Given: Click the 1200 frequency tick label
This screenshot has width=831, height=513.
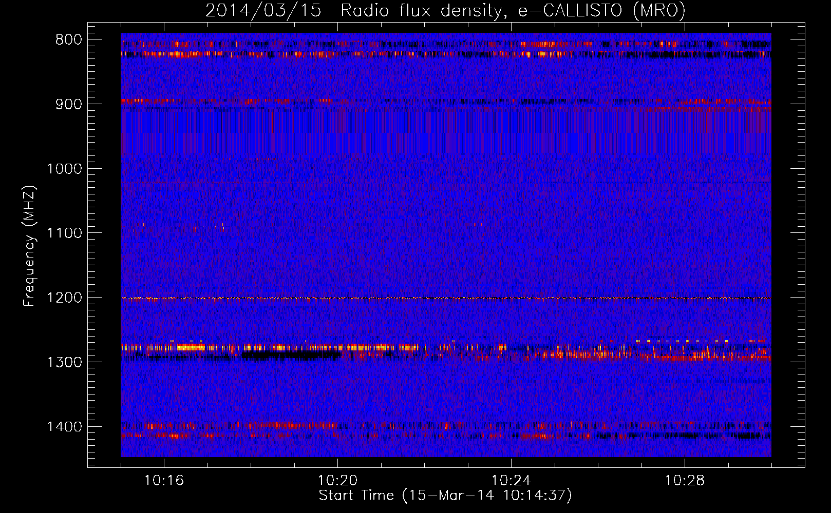Looking at the screenshot, I should point(64,298).
